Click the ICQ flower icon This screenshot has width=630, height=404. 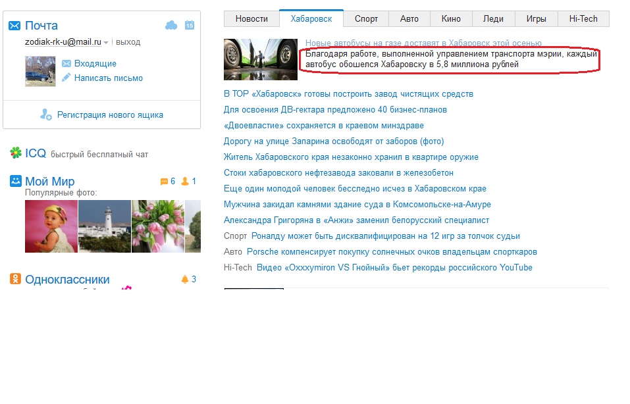[16, 153]
